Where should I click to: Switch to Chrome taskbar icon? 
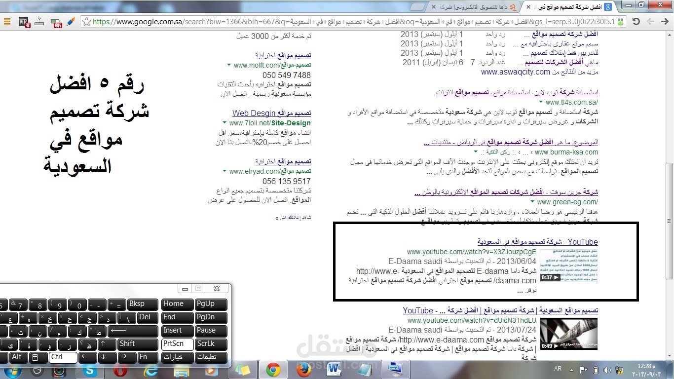(273, 370)
